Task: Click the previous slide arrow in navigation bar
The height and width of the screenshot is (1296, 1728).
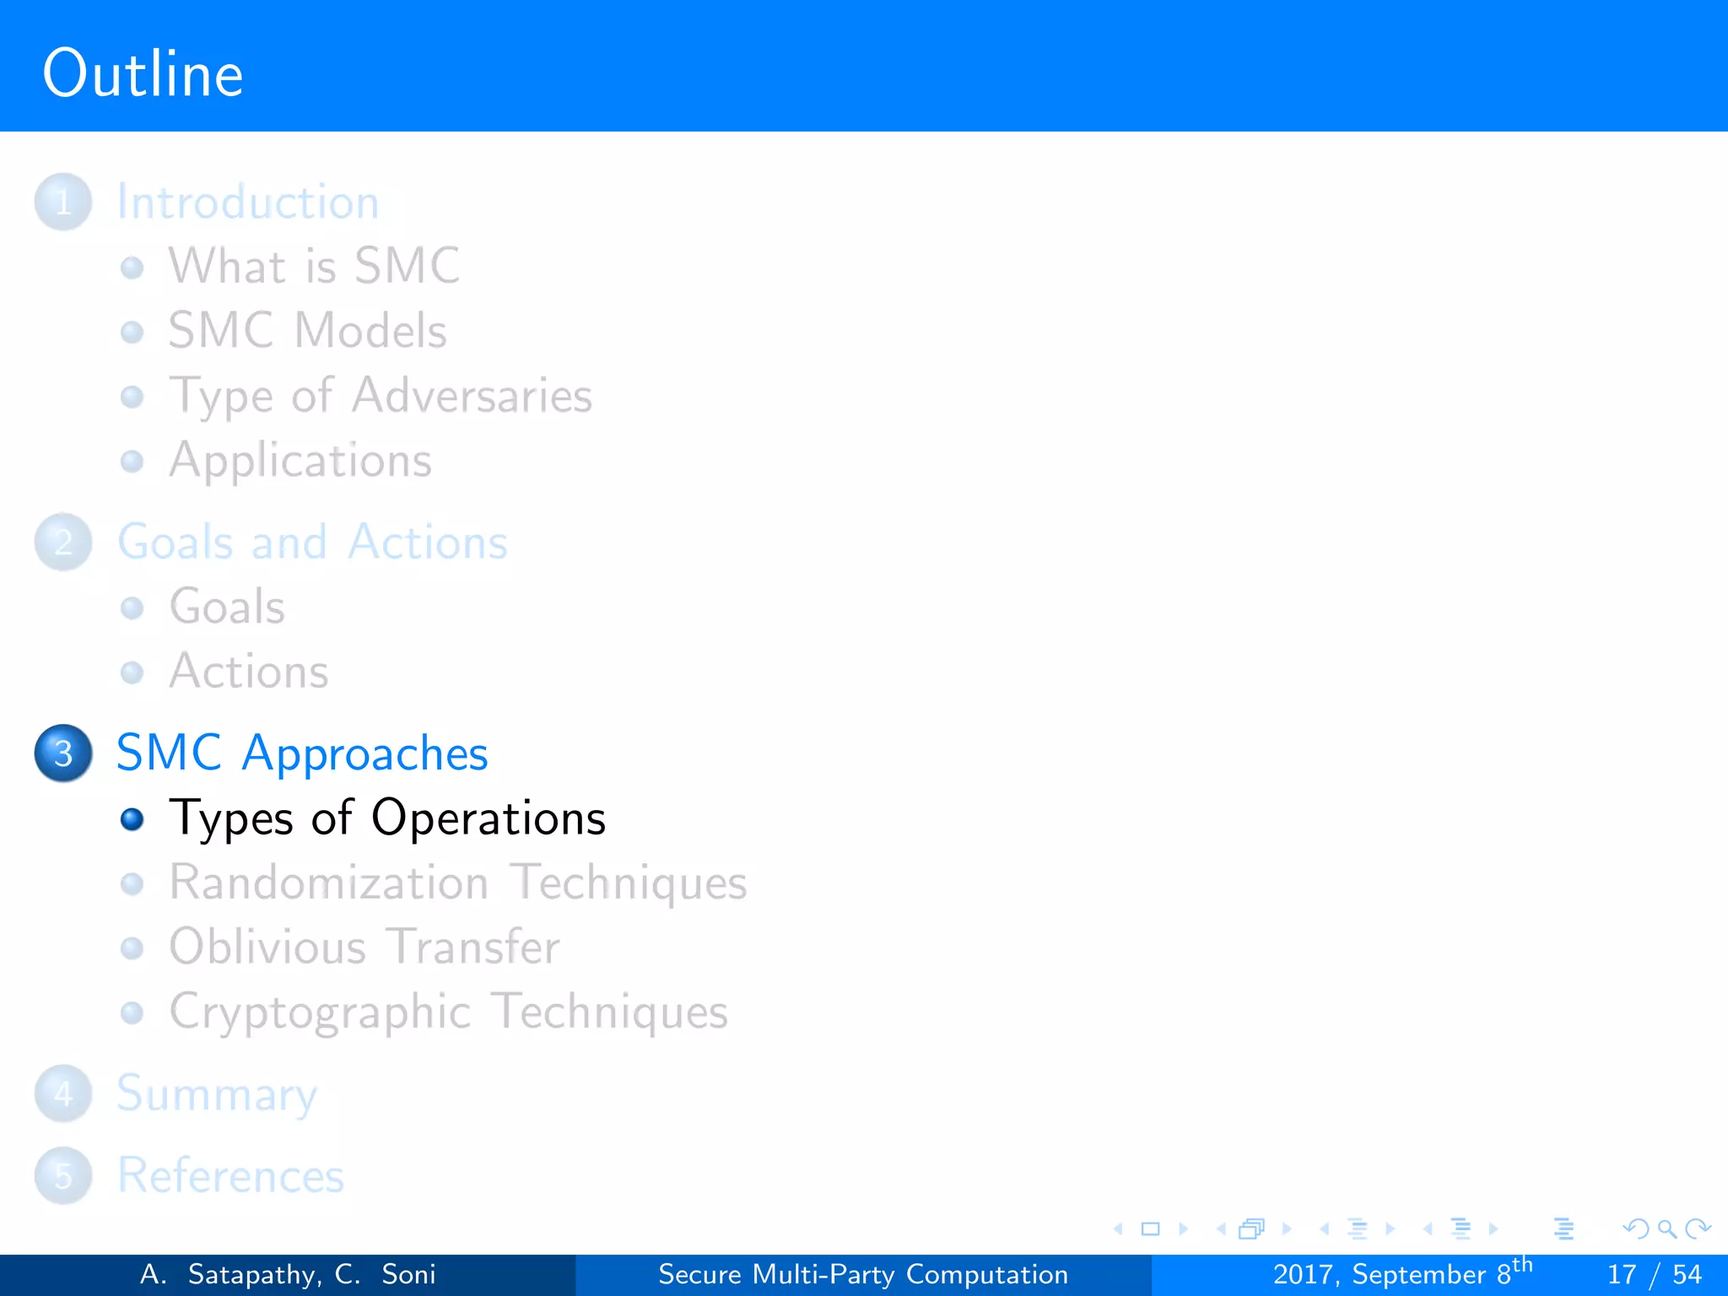Action: click(1119, 1229)
